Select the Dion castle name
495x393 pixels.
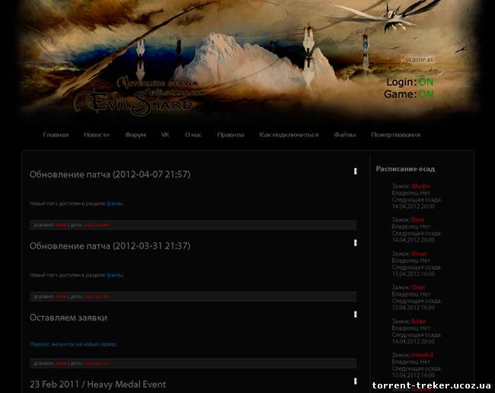417,220
